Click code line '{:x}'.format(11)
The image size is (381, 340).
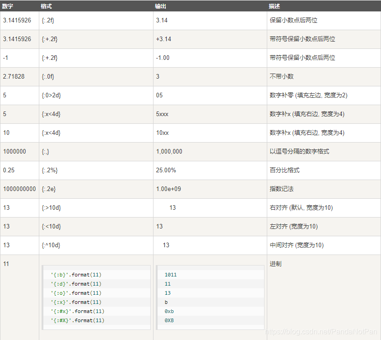pos(76,302)
